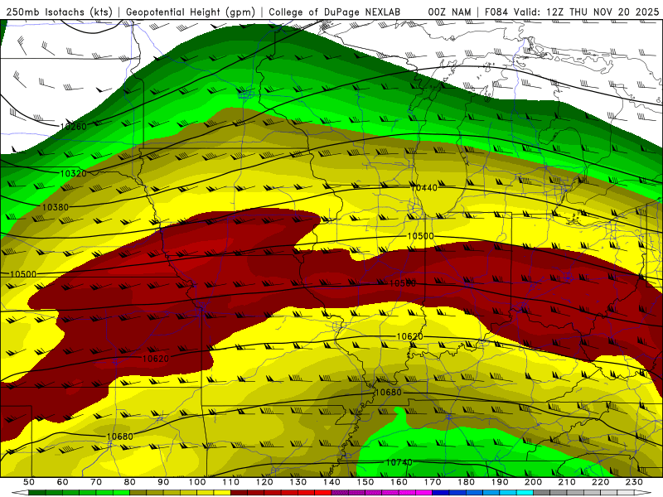Pick the dark red swatch just after 110
The image size is (663, 497).
(239, 493)
